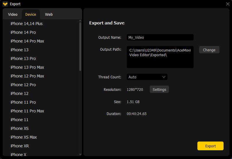Click the 00:40:24.65 duration value
Screen dimensions: 232x159
pos(137,114)
